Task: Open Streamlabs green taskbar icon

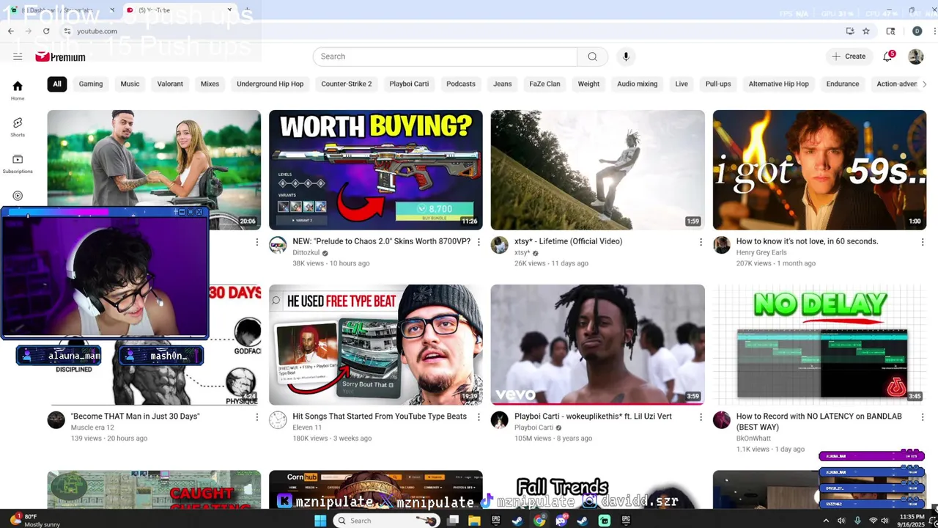Action: coord(605,521)
